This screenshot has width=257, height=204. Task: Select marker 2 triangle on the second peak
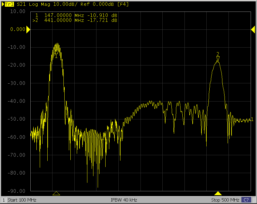tap(218, 58)
